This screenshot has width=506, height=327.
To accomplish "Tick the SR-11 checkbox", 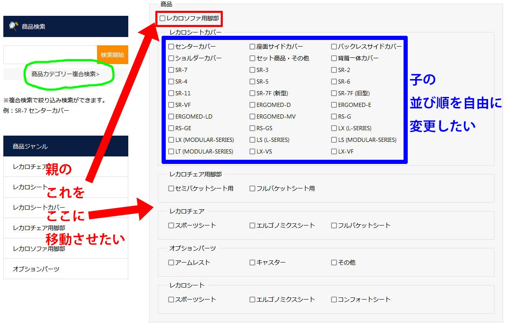I will 171,93.
